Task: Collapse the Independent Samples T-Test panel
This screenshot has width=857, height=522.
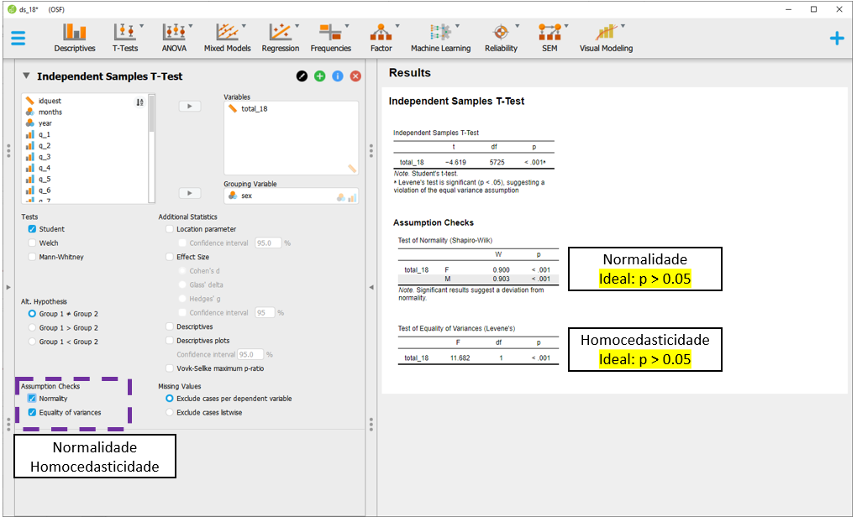Action: (x=26, y=76)
